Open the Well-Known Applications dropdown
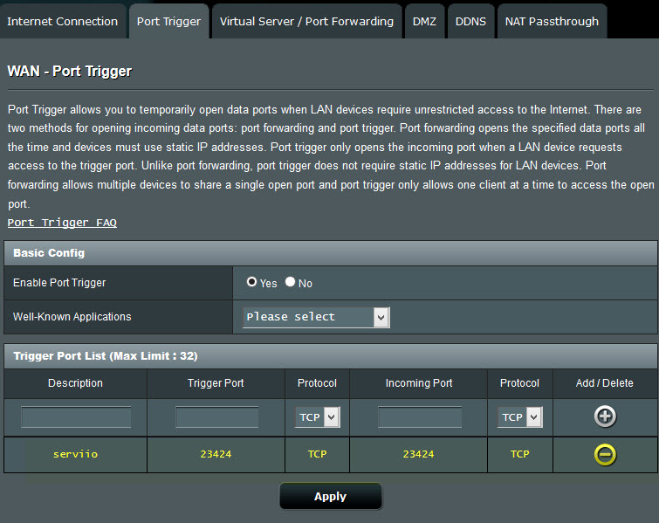The width and height of the screenshot is (659, 523). [x=316, y=317]
